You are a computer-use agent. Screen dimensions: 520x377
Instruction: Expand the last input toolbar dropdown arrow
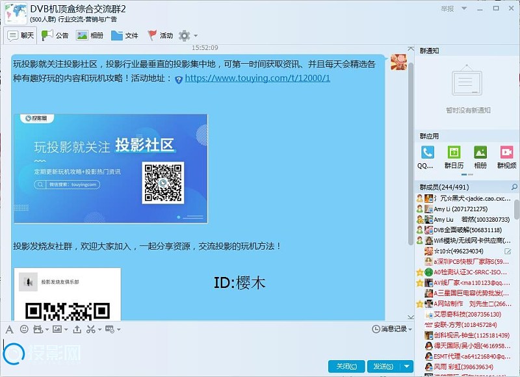pyautogui.click(x=119, y=330)
